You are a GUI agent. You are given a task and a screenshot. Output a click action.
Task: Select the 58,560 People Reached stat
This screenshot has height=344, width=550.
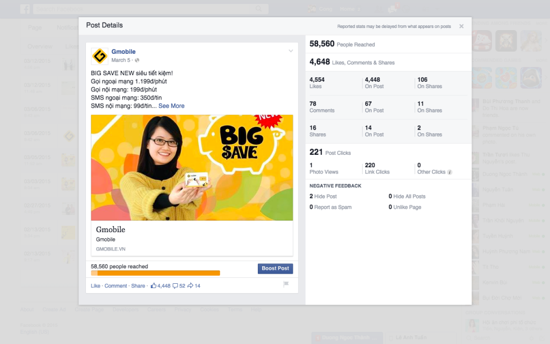(342, 44)
